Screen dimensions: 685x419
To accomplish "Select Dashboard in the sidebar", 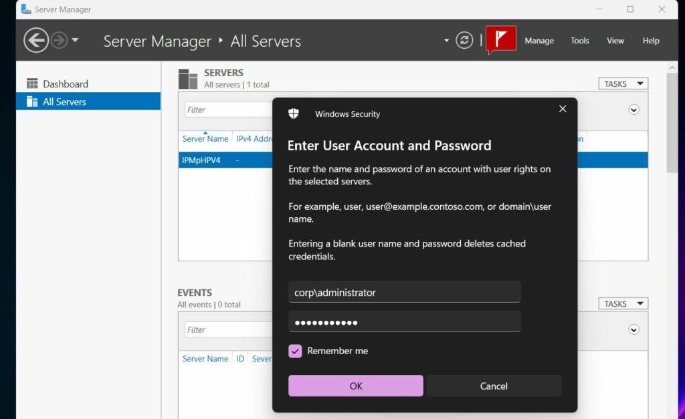I will (88, 84).
